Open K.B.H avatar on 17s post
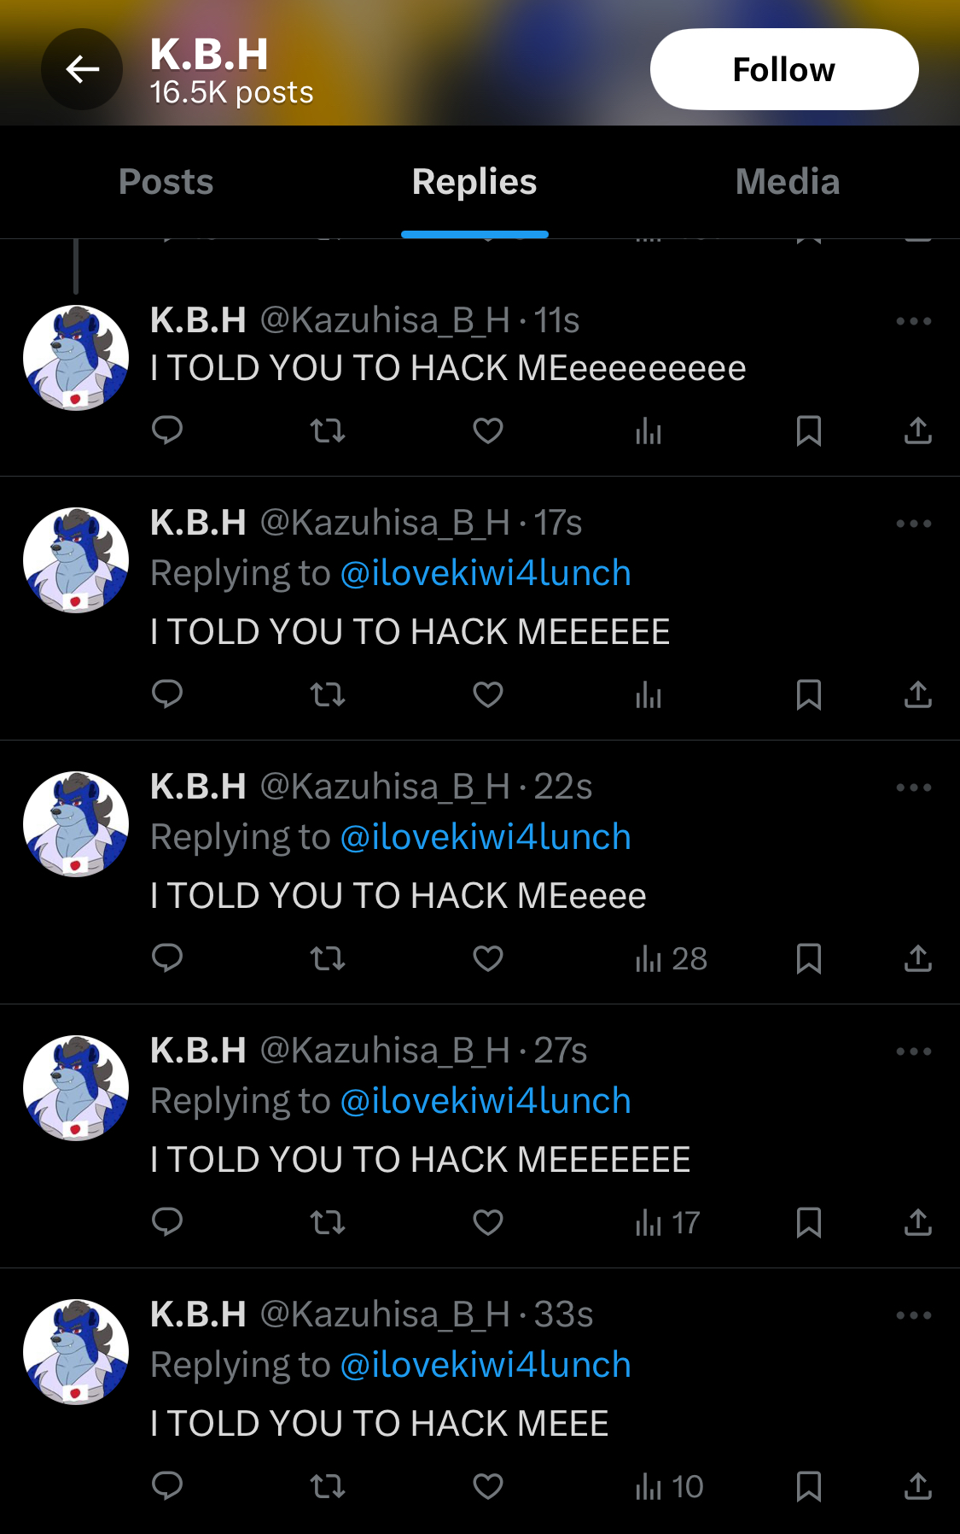 (x=76, y=560)
